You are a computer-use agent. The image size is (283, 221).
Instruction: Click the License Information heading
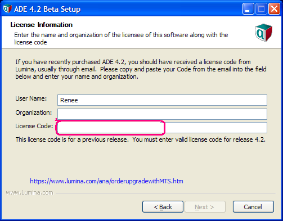pos(41,25)
